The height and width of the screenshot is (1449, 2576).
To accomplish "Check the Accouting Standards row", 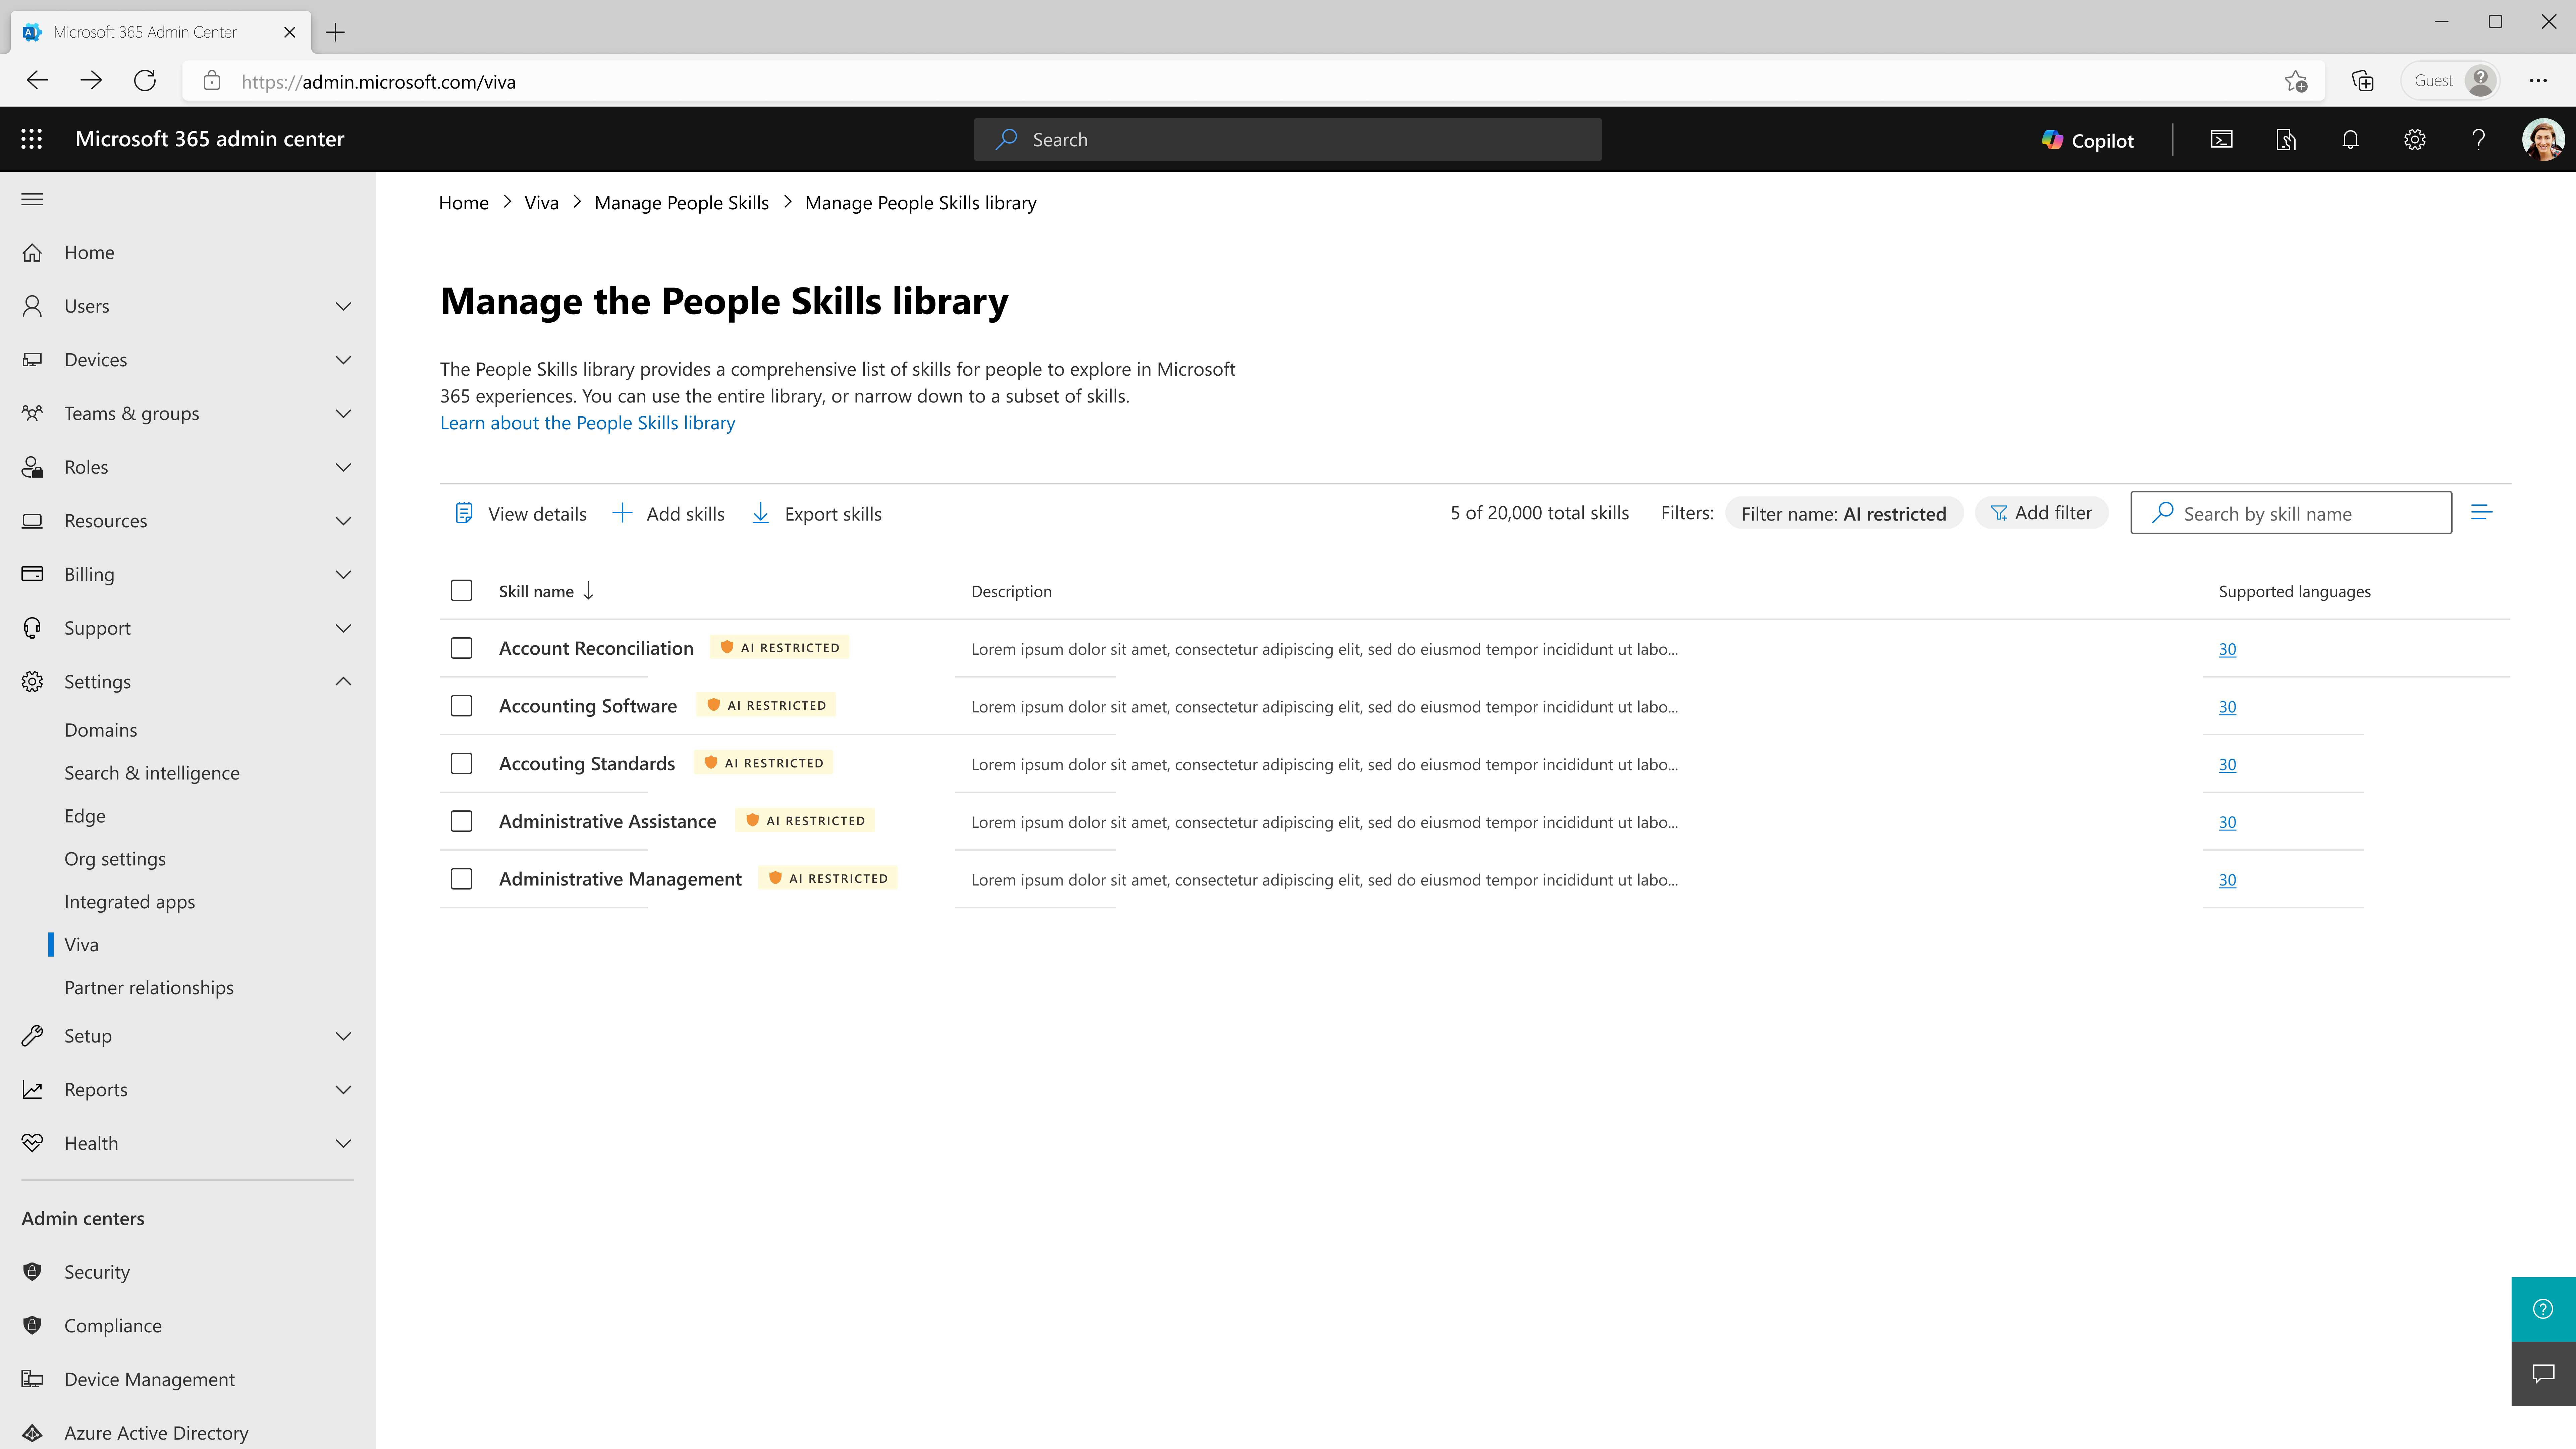I will tap(461, 764).
